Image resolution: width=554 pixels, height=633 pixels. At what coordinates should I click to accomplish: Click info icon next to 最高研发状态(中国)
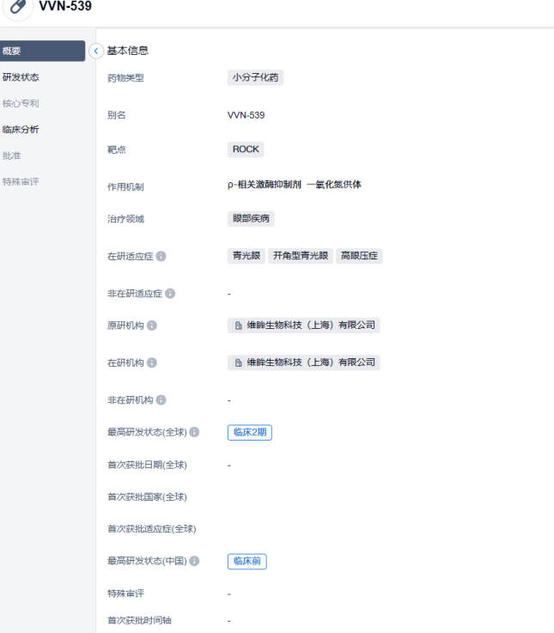click(x=194, y=562)
